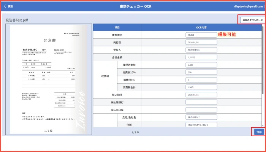Select the 消費税8% input field
Viewport: 266px width, 152px height.
pyautogui.click(x=201, y=80)
